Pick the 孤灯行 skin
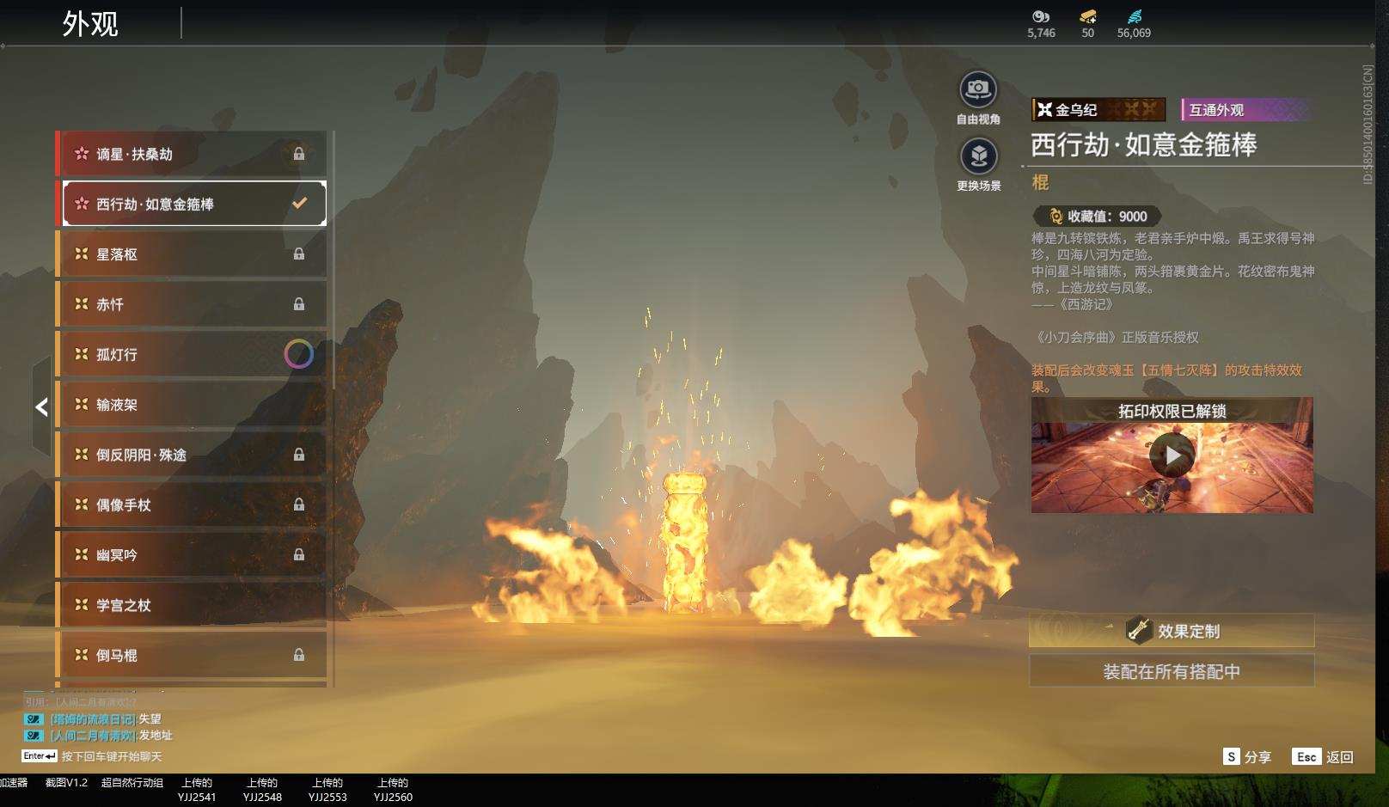 point(191,354)
